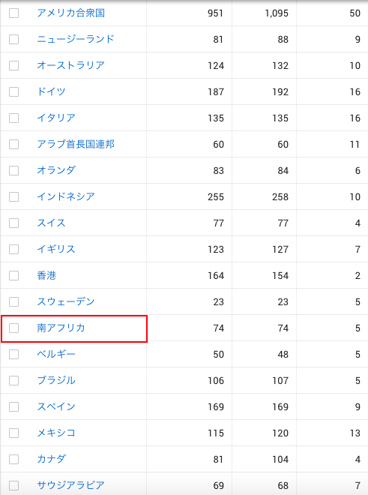Check the ベルギー row checkbox
The height and width of the screenshot is (495, 368).
(14, 354)
